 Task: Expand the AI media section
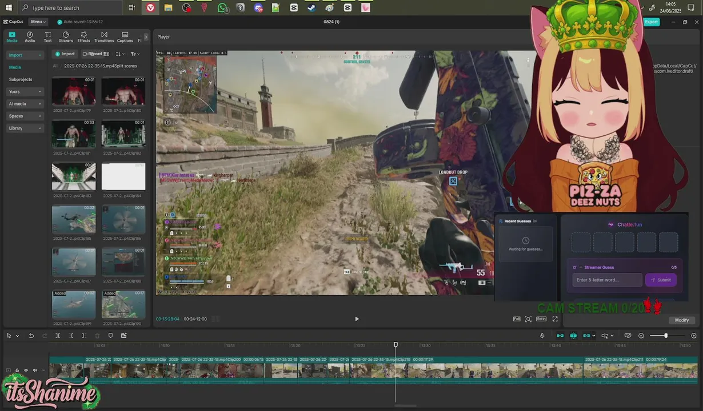tap(25, 104)
